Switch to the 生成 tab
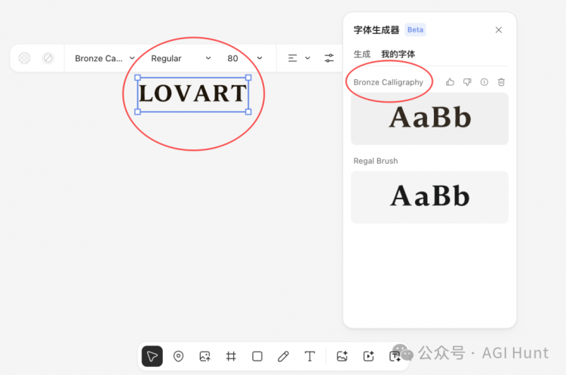566x375 pixels. pos(361,54)
